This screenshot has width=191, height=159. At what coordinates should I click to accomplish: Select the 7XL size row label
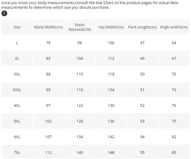(17, 152)
